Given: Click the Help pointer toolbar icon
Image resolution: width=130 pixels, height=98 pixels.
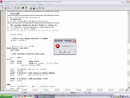Looking at the screenshot, I should point(26,8).
